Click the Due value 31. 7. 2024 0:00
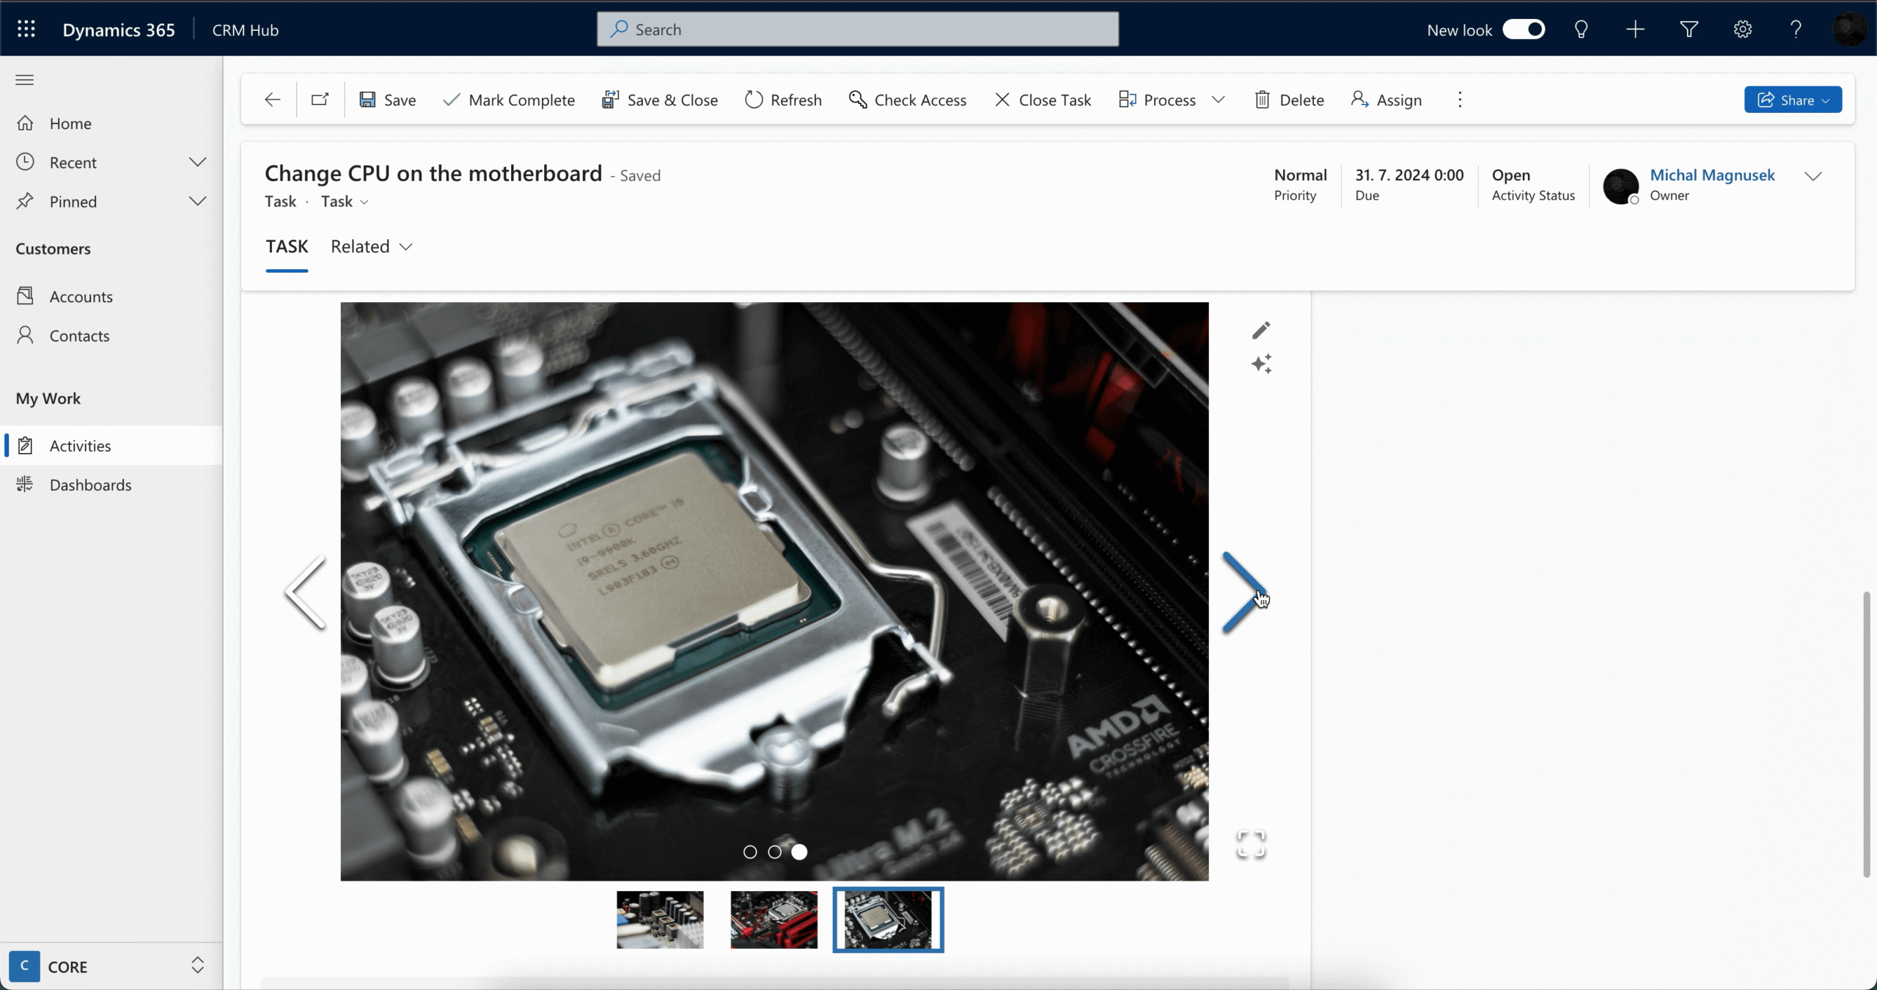The image size is (1877, 990). click(x=1409, y=175)
